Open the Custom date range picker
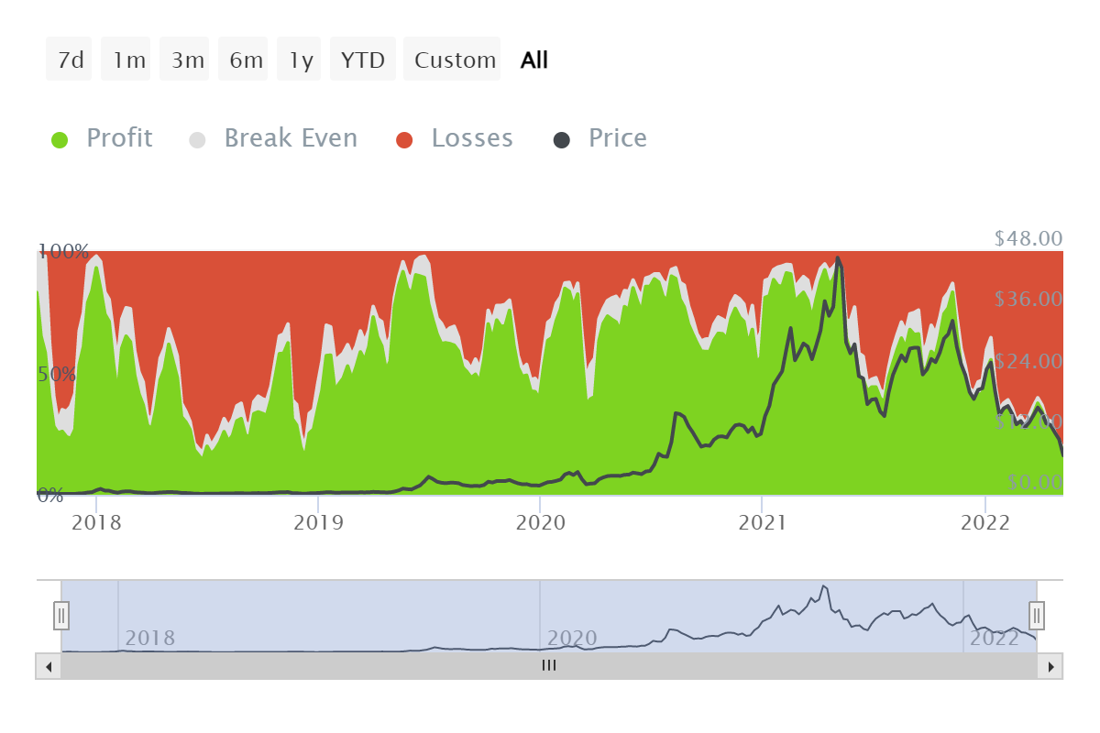Image resolution: width=1100 pixels, height=733 pixels. 453,60
